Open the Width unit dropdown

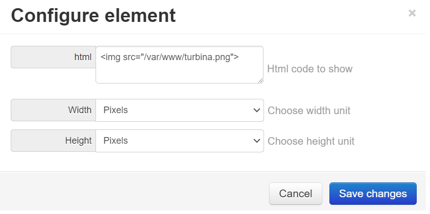pyautogui.click(x=179, y=110)
